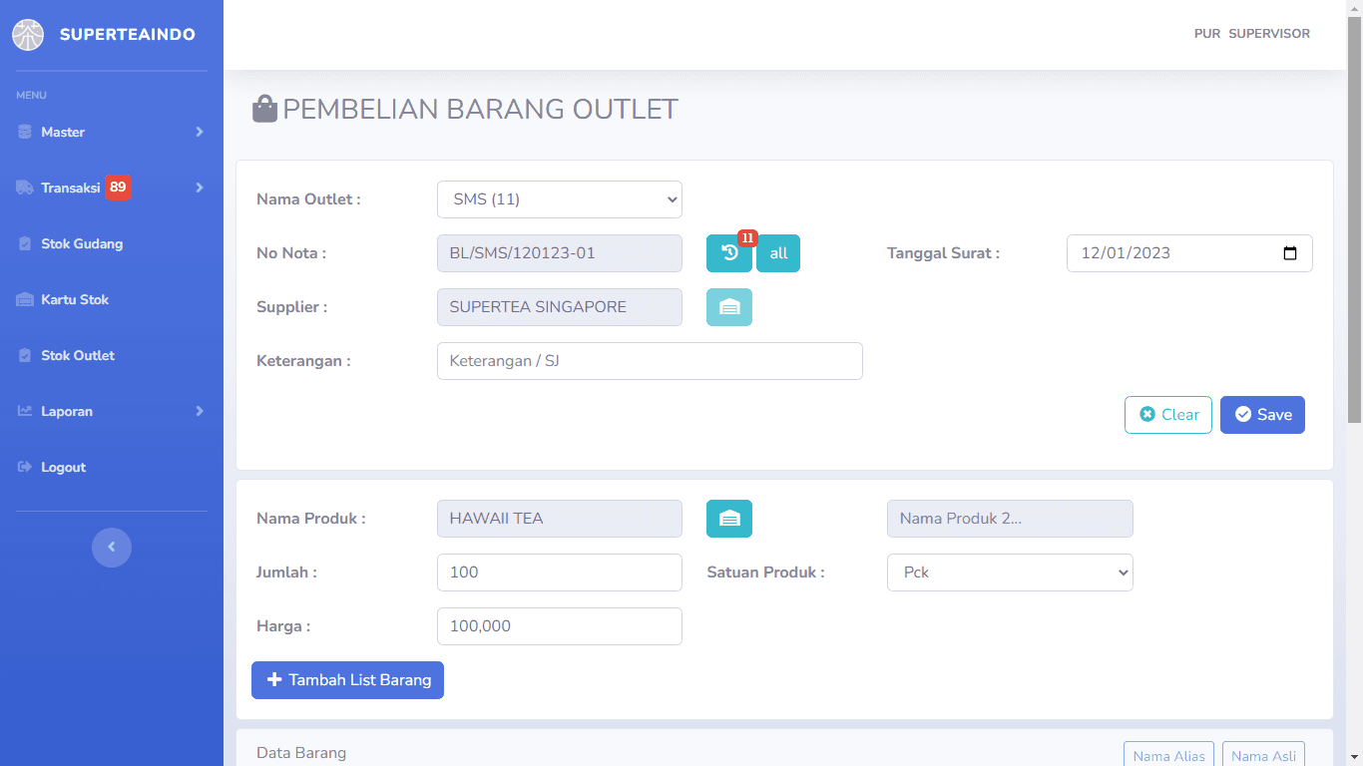Open the Laporan menu item
This screenshot has width=1363, height=766.
pos(112,411)
